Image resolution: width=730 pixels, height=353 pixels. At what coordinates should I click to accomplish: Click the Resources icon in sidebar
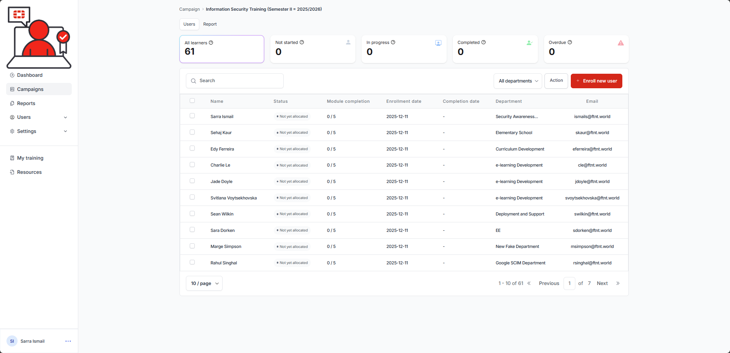[12, 172]
